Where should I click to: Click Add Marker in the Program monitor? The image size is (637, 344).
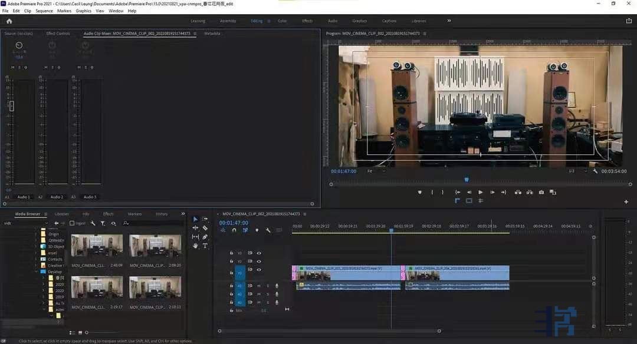(420, 192)
